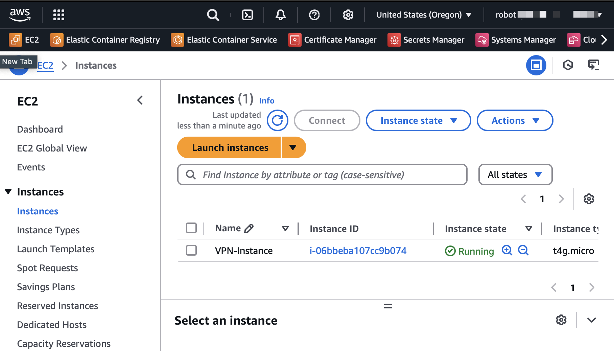Open the AWS console home logo
614x351 pixels.
(20, 15)
